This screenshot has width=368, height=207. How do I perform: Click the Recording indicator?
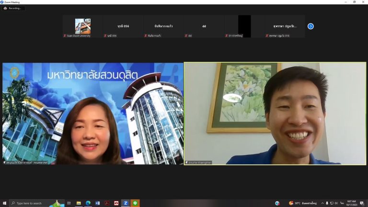pos(13,8)
